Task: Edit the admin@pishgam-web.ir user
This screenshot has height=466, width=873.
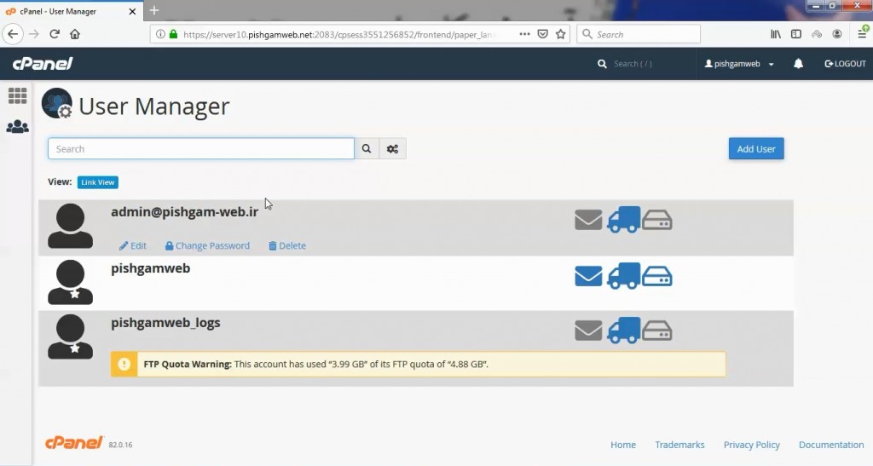Action: [132, 246]
